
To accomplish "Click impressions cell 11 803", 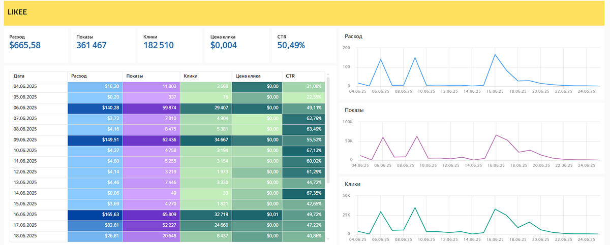I will point(151,87).
